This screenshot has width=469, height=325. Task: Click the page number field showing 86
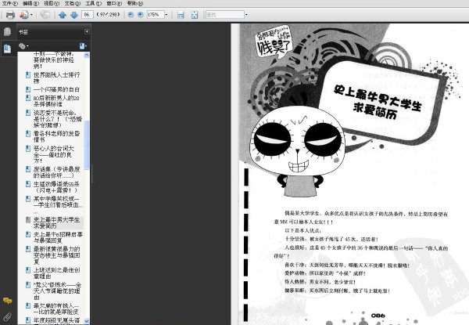(x=88, y=14)
